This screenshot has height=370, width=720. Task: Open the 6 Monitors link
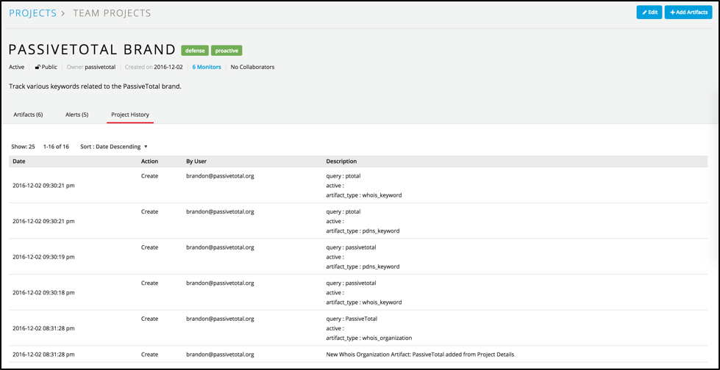pyautogui.click(x=207, y=67)
